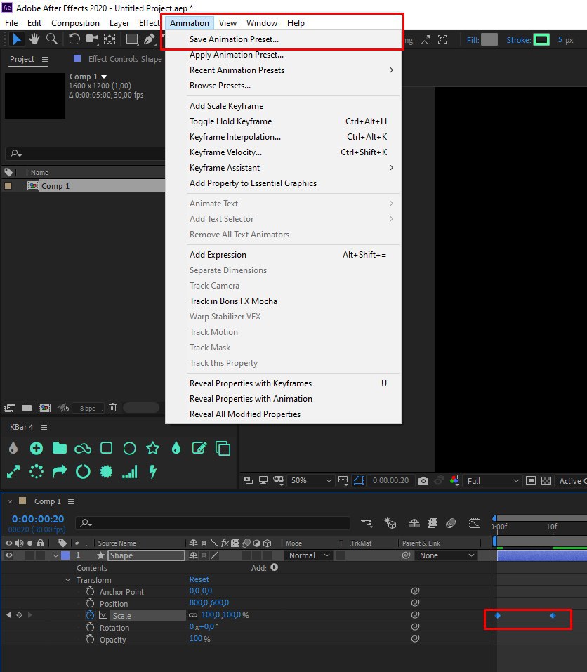Open the Composition menu
The image size is (587, 672).
coord(75,23)
